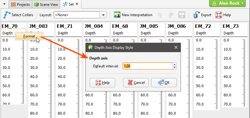Open Help from the toolbar lifebuoy icon

[218, 15]
